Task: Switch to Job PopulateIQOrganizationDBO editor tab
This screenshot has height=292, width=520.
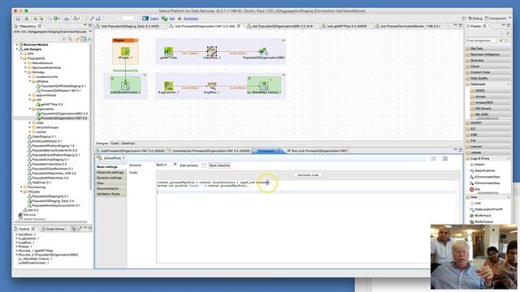Action: point(279,26)
